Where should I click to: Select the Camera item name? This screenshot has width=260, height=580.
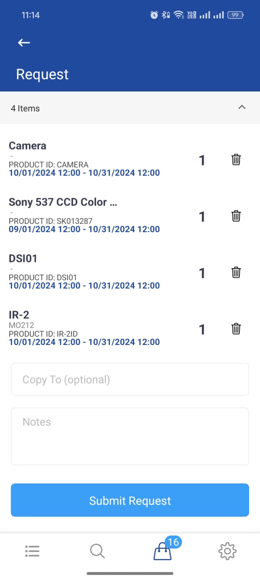(28, 146)
